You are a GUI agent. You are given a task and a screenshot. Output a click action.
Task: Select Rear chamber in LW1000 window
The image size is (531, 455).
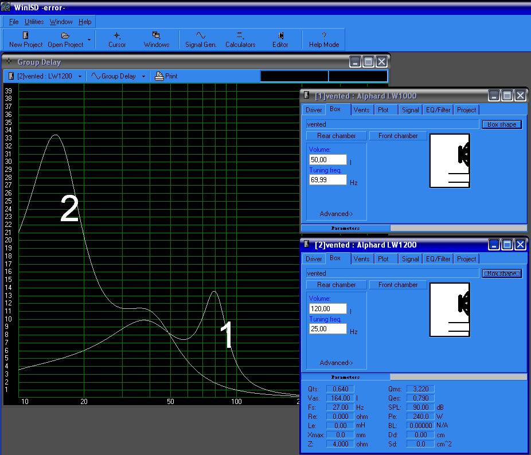[x=336, y=136]
